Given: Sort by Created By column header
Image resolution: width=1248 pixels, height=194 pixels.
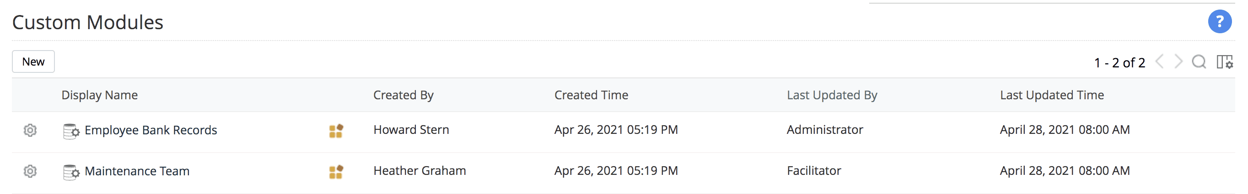Looking at the screenshot, I should tap(403, 95).
